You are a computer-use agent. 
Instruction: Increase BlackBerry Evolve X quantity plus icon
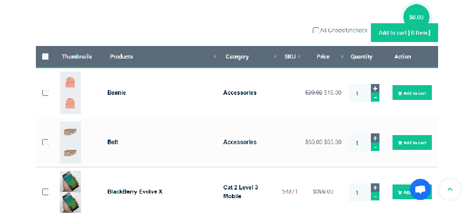[x=375, y=187]
